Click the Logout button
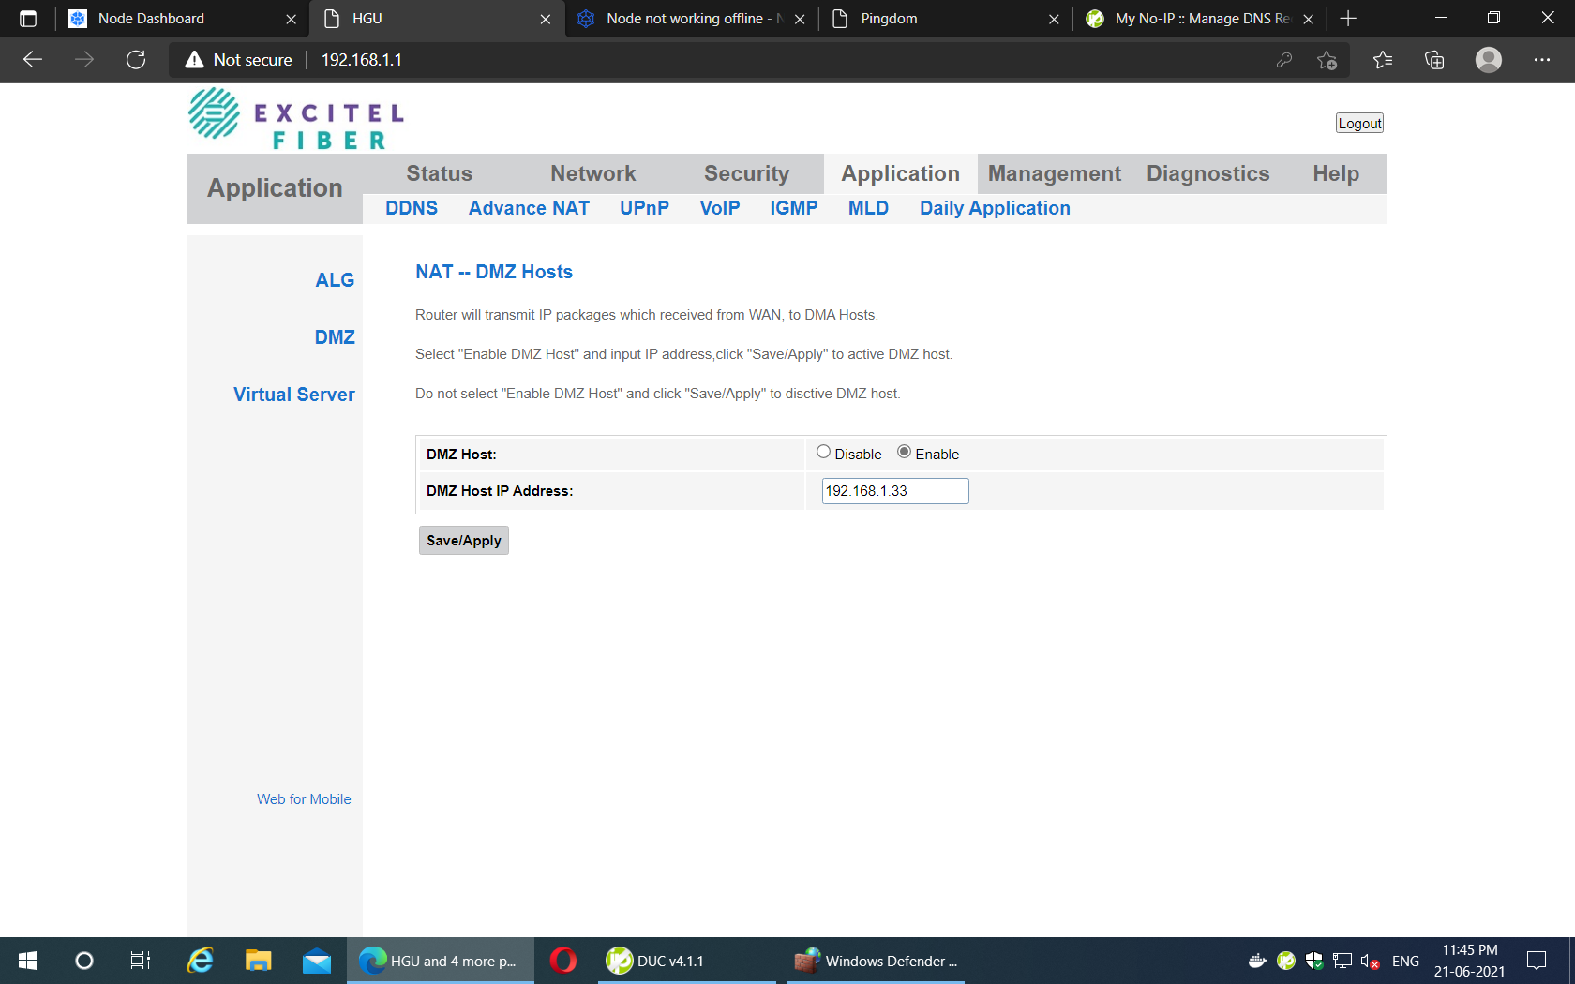The width and height of the screenshot is (1575, 984). 1359,124
